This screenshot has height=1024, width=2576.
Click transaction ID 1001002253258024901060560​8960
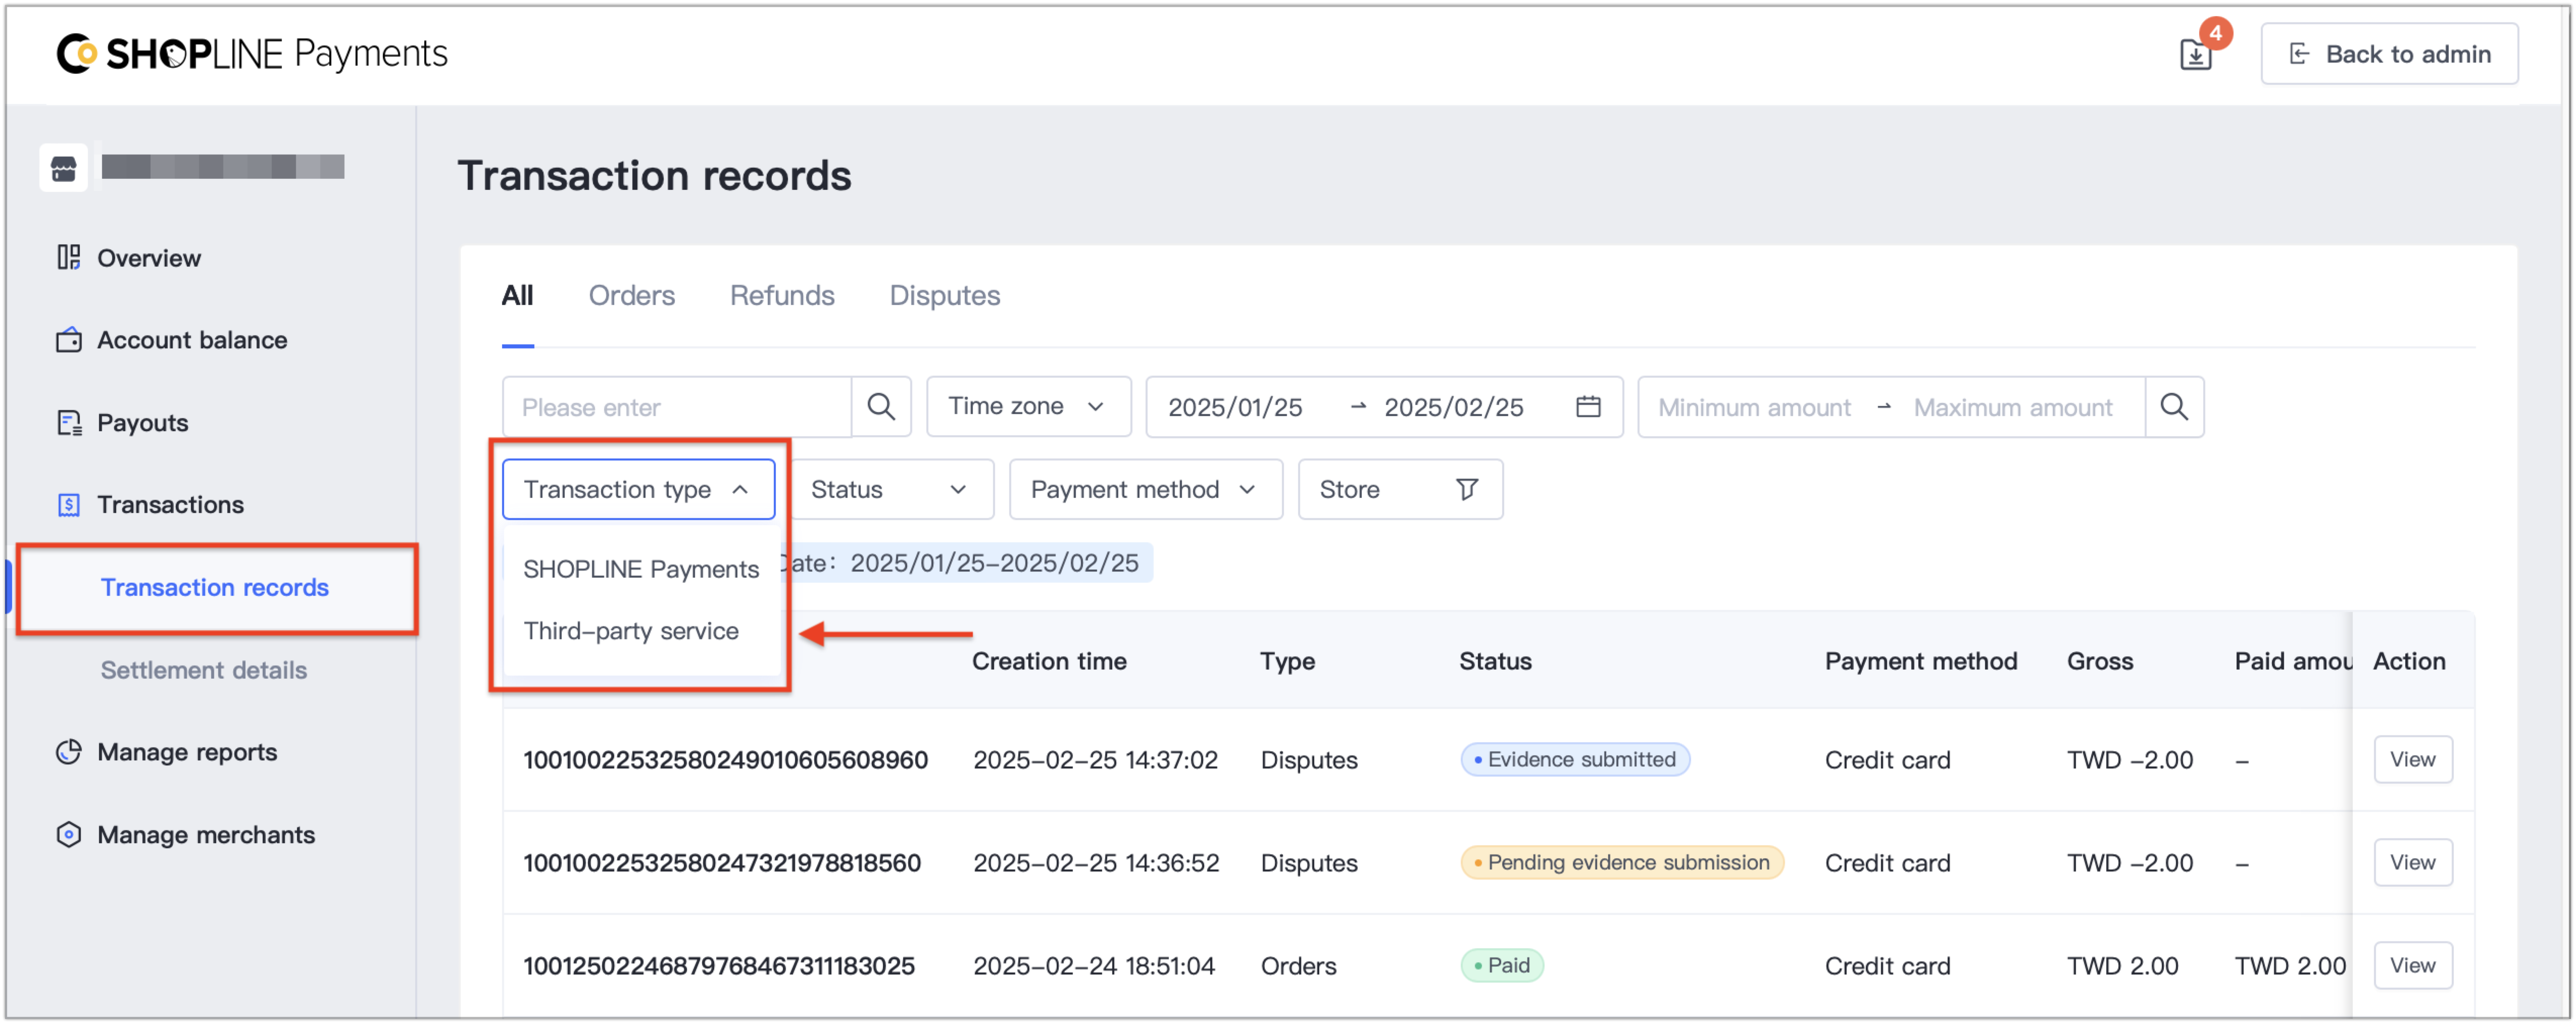coord(726,760)
